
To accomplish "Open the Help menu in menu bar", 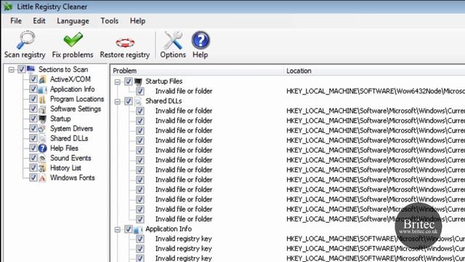I will tap(137, 21).
